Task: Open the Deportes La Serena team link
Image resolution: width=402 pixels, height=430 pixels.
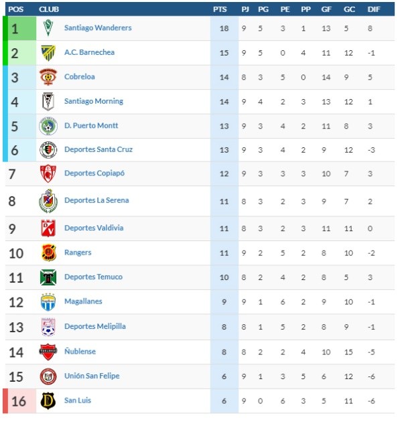Action: click(x=96, y=200)
